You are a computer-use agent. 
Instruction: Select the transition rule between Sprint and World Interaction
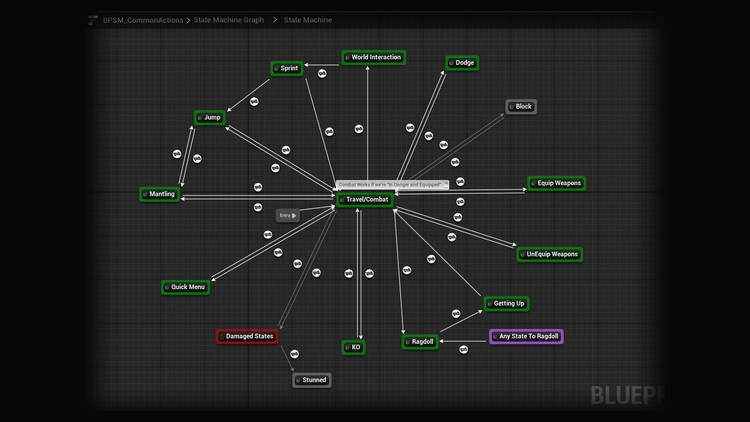[322, 73]
